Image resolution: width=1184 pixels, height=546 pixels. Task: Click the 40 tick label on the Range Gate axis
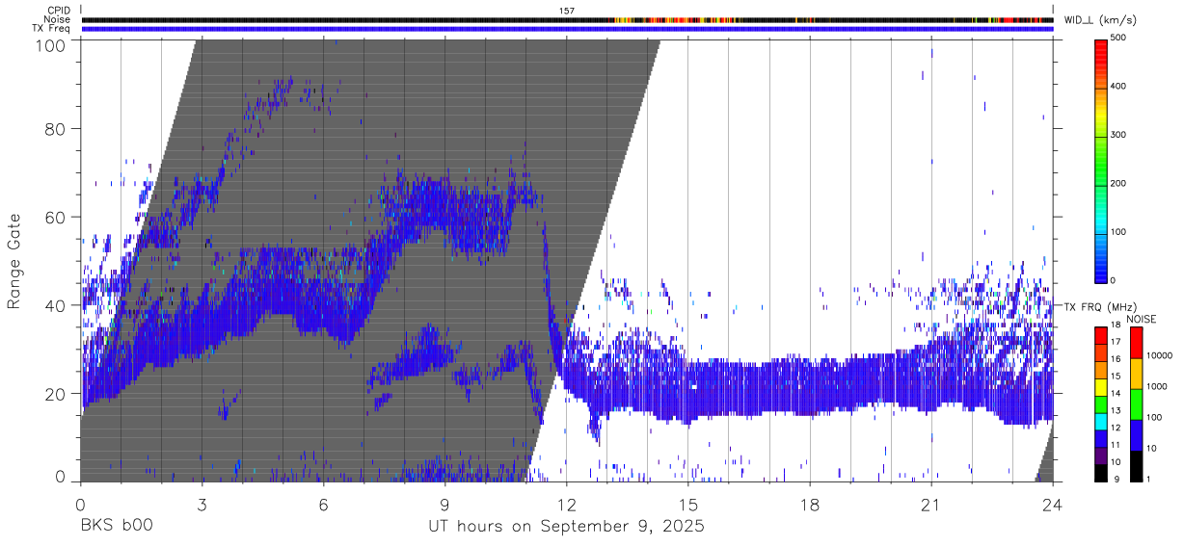[x=56, y=305]
